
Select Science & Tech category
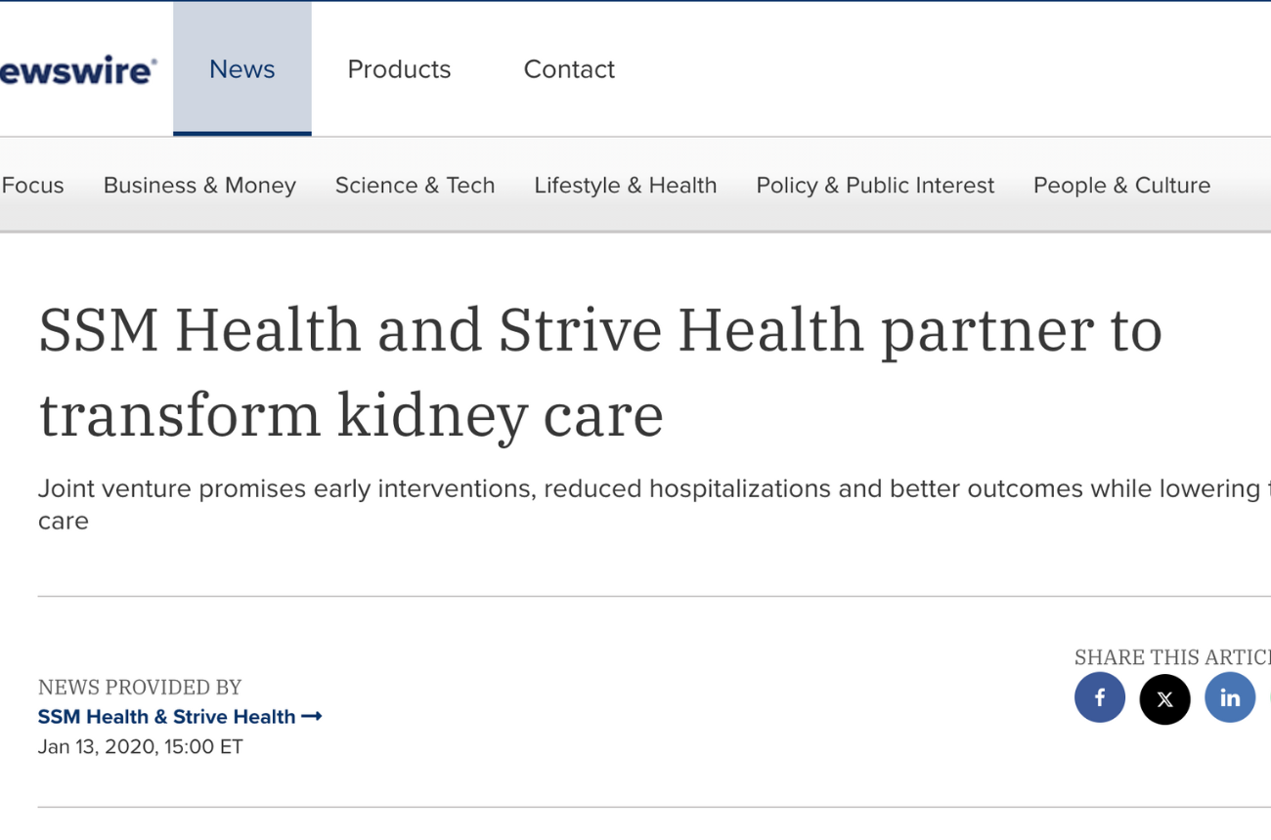click(x=415, y=185)
